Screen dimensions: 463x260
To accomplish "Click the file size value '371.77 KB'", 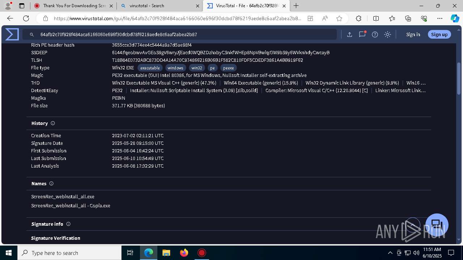I will (x=139, y=106).
